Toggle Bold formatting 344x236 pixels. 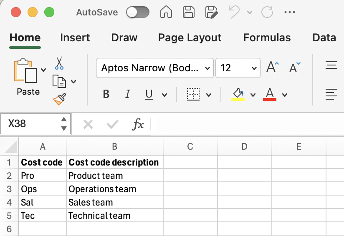[x=106, y=95]
